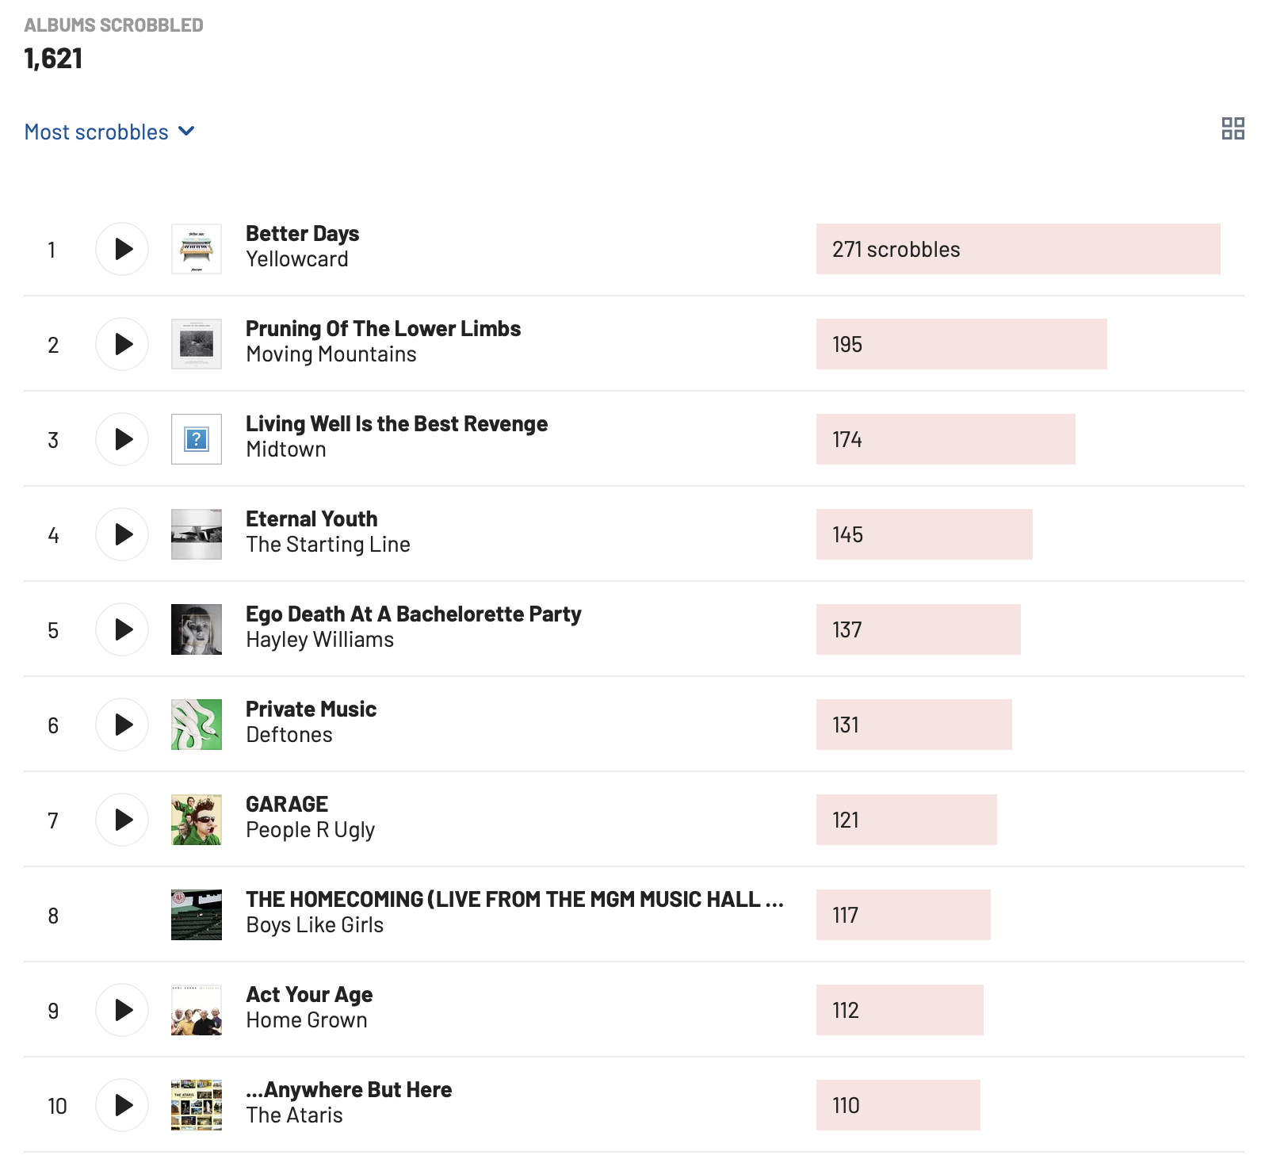Viewport: 1265px width, 1159px height.
Task: Open Yellowcard artist page
Action: (x=296, y=259)
